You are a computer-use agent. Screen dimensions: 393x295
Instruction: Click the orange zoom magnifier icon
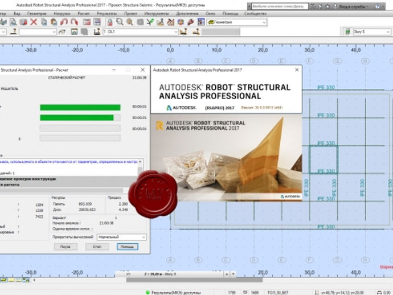coord(130,22)
